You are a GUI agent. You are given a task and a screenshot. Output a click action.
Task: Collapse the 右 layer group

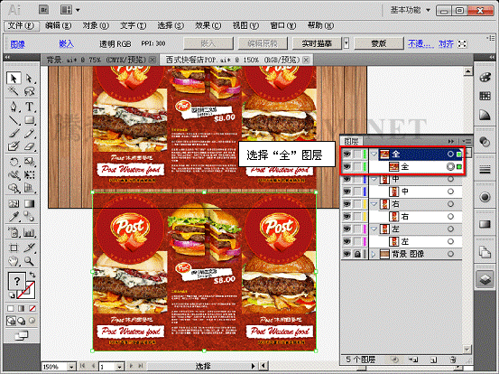pyautogui.click(x=374, y=204)
